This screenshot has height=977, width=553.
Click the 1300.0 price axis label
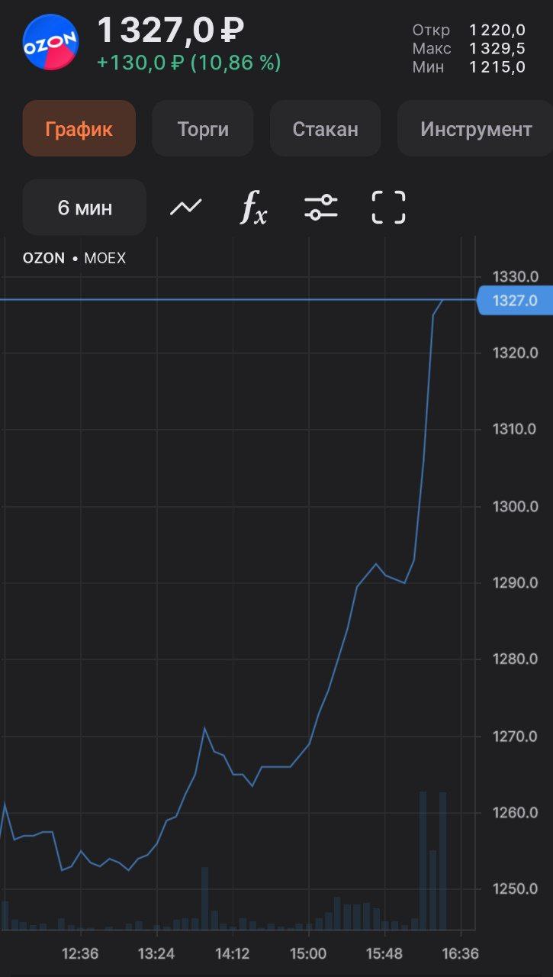click(516, 506)
